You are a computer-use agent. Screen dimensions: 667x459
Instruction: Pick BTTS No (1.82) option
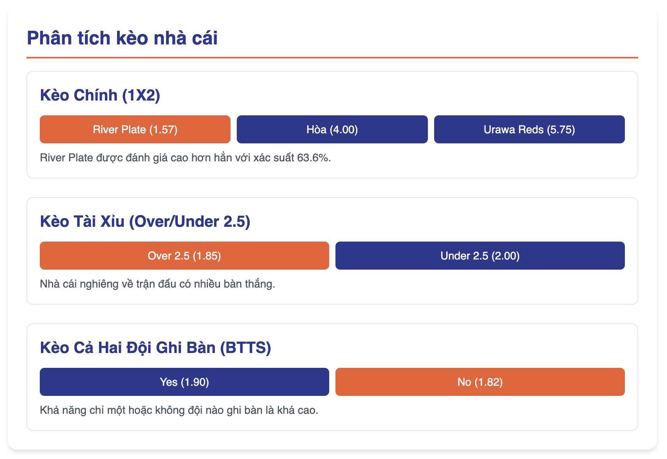click(480, 382)
